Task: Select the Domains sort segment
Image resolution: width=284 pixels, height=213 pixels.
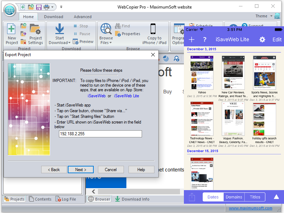Action: [234, 197]
